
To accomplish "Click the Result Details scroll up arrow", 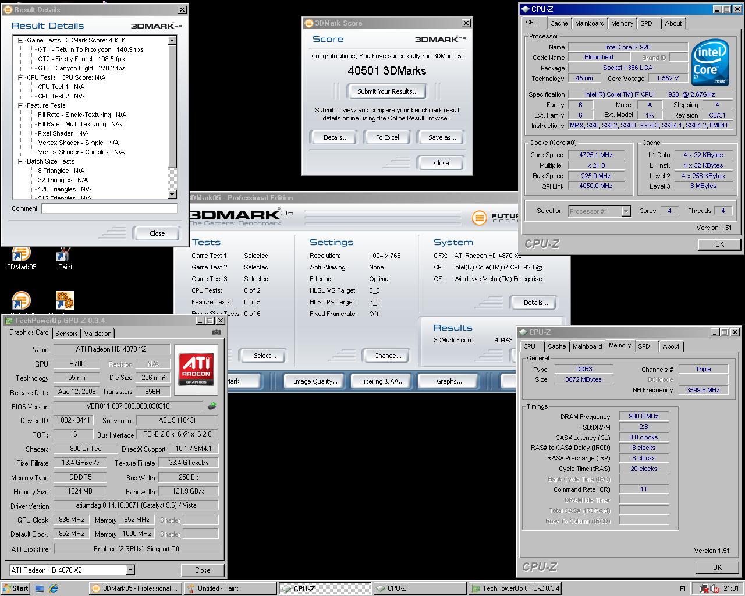I will 172,40.
